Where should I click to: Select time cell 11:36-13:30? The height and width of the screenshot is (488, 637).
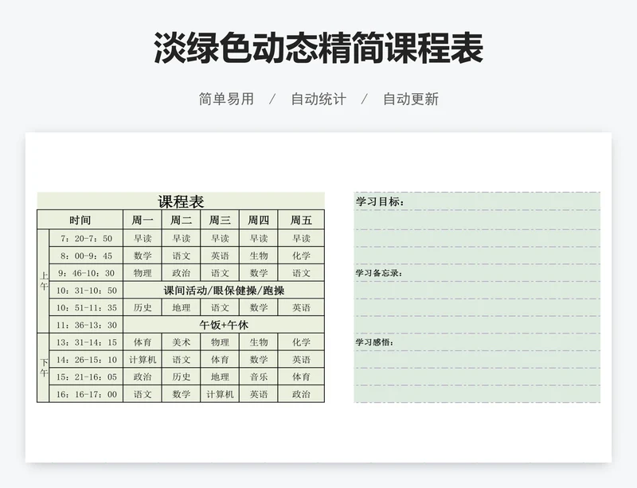(86, 325)
